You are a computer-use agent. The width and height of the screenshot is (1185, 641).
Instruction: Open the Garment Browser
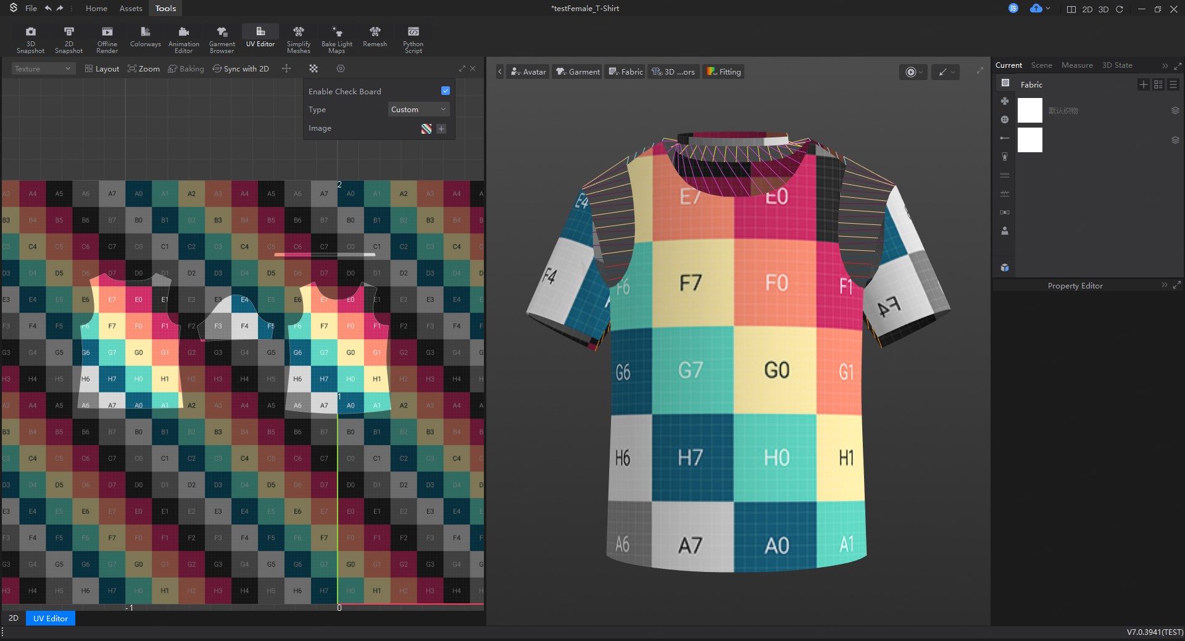pyautogui.click(x=222, y=39)
